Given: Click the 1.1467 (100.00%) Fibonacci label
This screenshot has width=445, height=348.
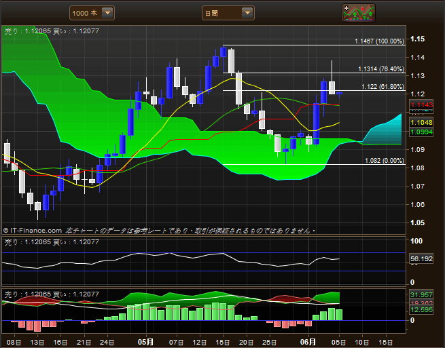Looking at the screenshot, I should (x=380, y=41).
